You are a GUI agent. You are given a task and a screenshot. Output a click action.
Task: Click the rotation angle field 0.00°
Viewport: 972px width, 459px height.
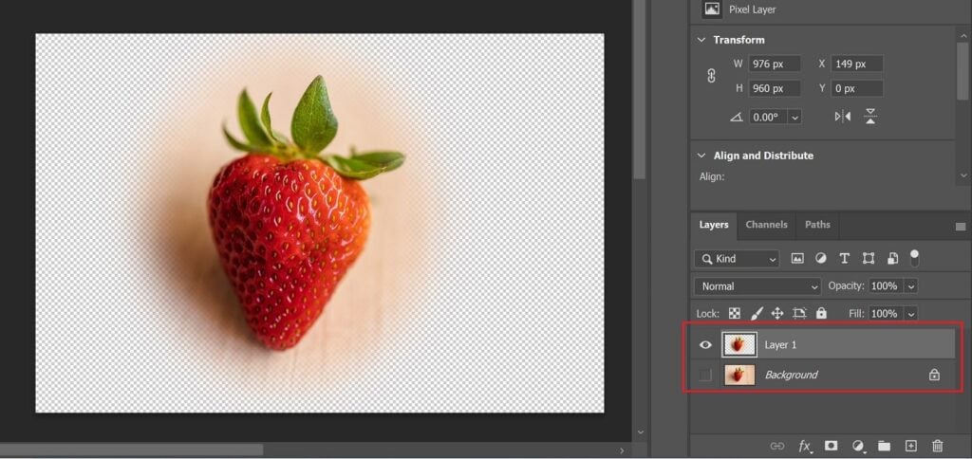pos(768,117)
